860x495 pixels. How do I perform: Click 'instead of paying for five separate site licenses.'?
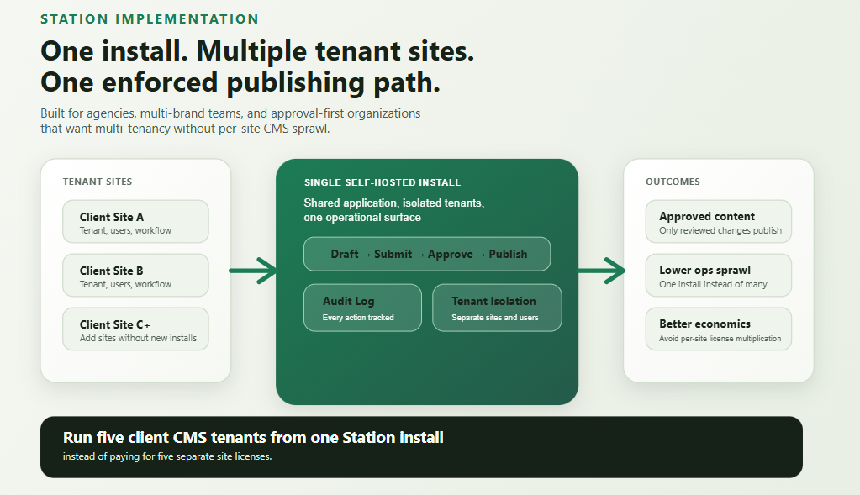[x=167, y=456]
